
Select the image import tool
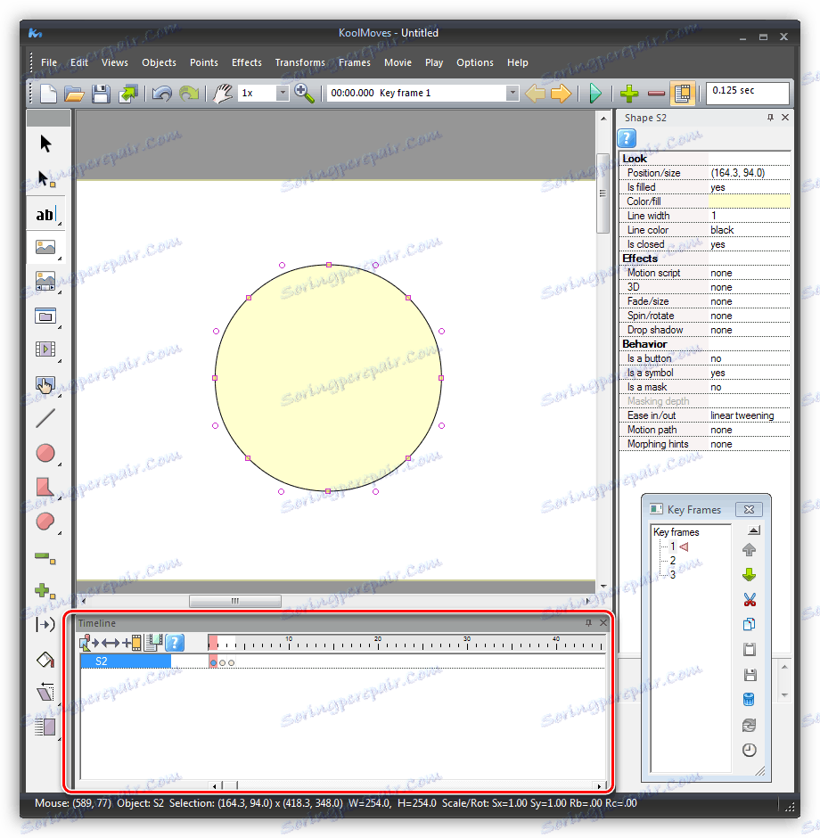[x=45, y=247]
